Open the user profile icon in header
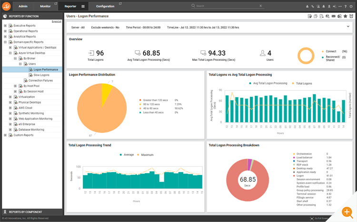 307,6
